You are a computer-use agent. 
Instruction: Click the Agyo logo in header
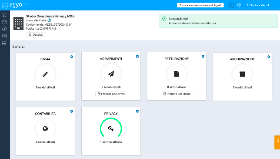coord(12,5)
